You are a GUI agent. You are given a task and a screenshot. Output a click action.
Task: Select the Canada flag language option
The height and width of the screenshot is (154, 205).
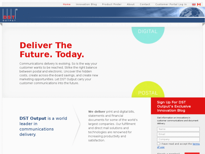pyautogui.click(x=199, y=5)
